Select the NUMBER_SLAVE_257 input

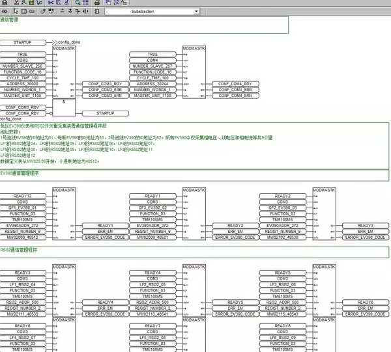pos(152,66)
